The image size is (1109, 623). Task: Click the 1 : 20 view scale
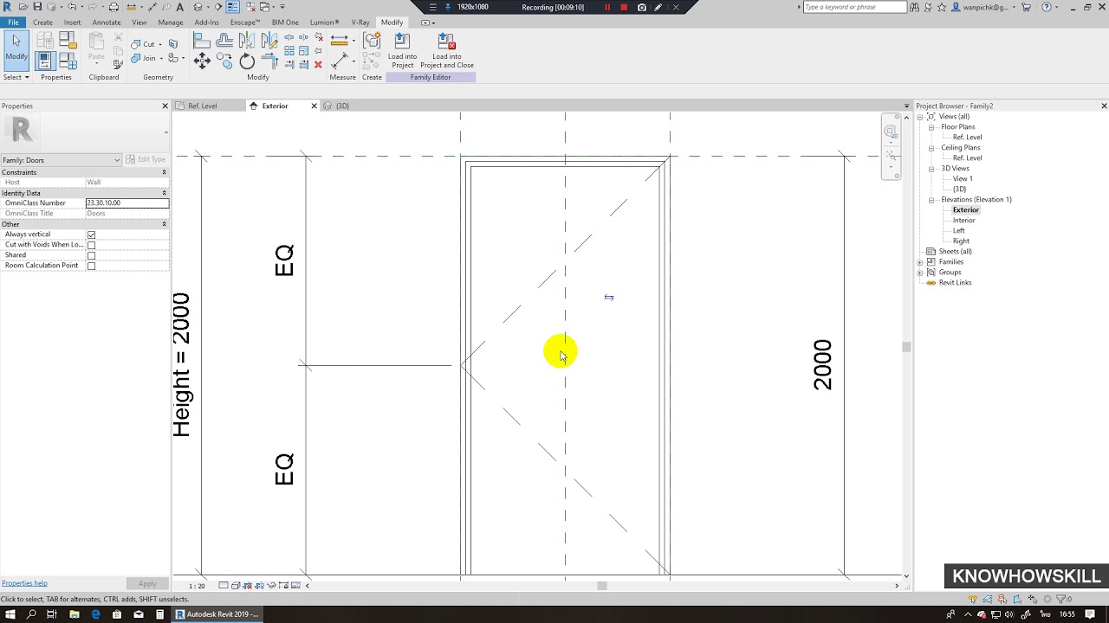[197, 586]
